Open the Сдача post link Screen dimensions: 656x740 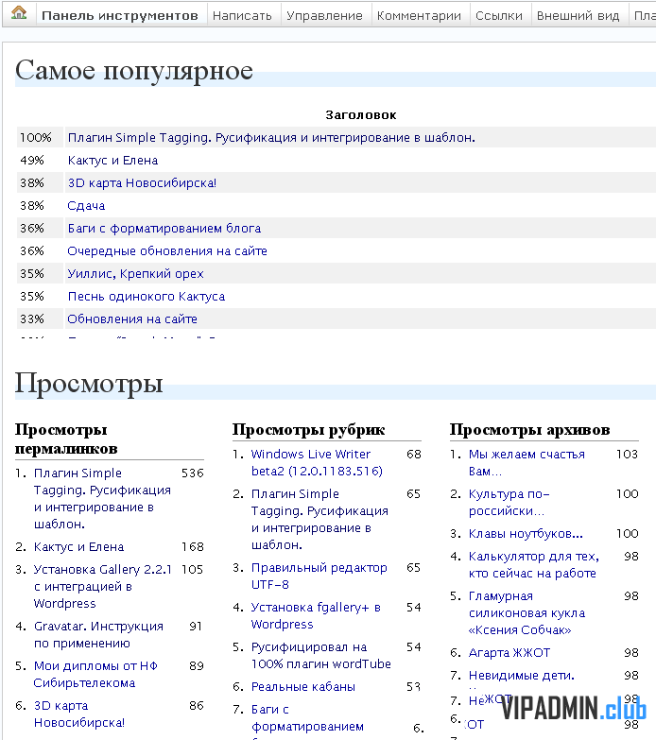coord(86,206)
